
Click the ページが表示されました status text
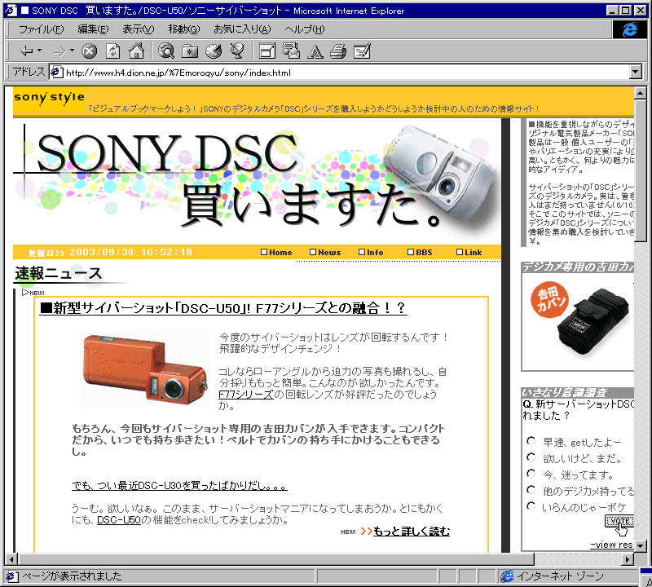pyautogui.click(x=72, y=576)
